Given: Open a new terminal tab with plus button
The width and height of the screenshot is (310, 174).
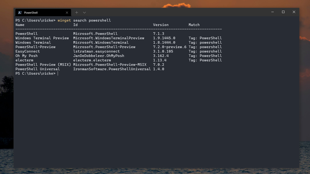Looking at the screenshot, I should coord(76,12).
